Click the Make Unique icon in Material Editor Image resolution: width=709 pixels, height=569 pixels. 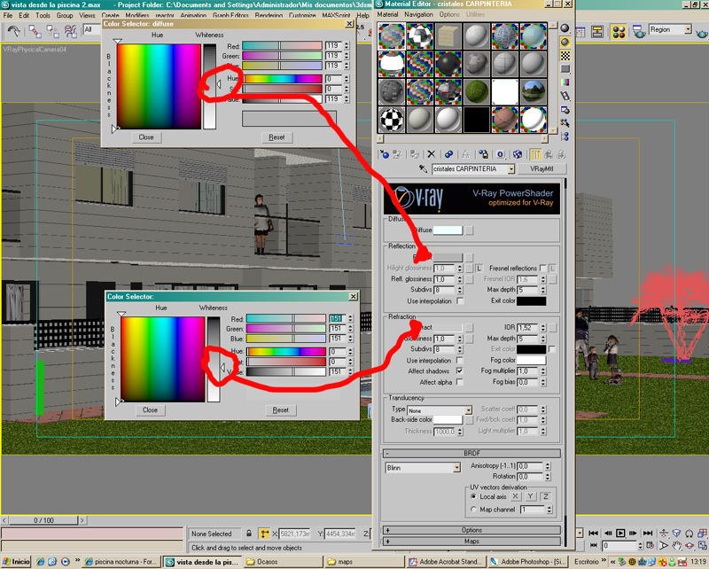(465, 154)
